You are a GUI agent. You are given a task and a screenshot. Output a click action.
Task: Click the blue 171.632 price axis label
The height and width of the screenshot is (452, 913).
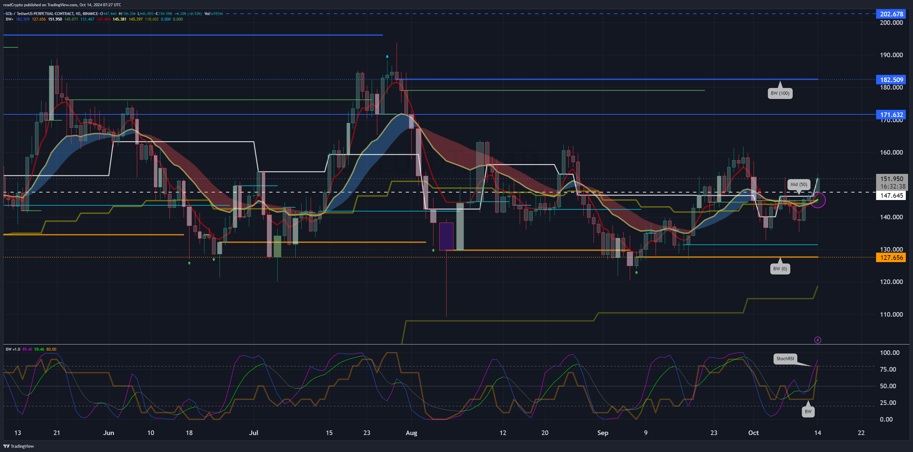pos(891,115)
